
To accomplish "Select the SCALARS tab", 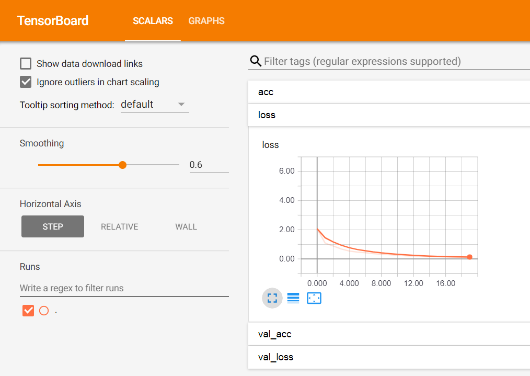I will pos(153,21).
